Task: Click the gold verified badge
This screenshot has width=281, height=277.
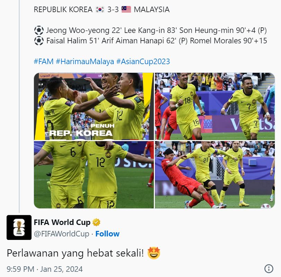Action: (x=96, y=222)
